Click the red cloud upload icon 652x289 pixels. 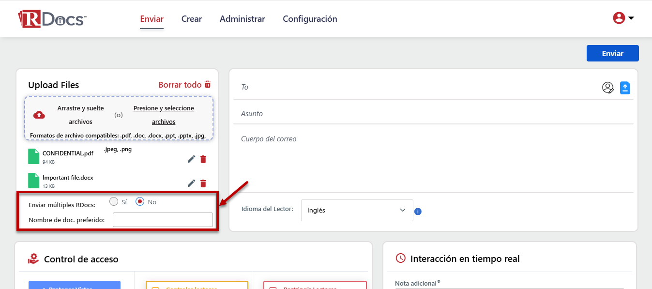pos(39,115)
